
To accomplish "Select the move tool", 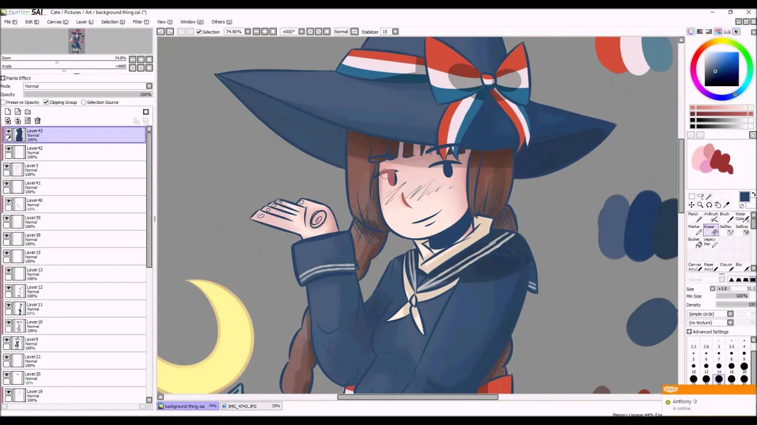I will tap(691, 205).
